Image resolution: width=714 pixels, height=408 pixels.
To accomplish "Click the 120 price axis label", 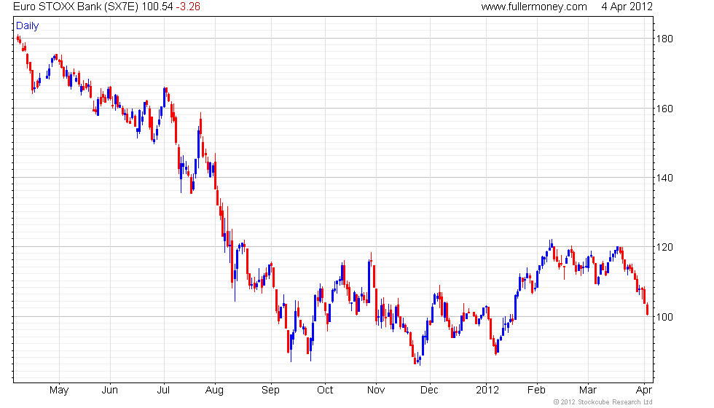I will click(x=664, y=247).
